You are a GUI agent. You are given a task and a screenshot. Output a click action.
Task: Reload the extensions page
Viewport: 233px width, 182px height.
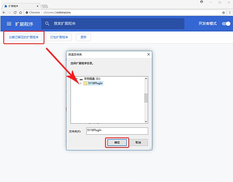pos(15,12)
